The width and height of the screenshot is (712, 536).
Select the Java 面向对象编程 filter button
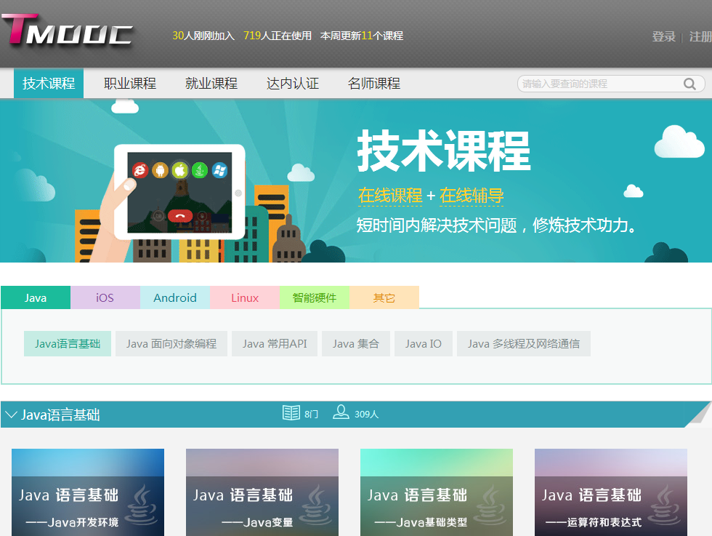click(x=171, y=344)
